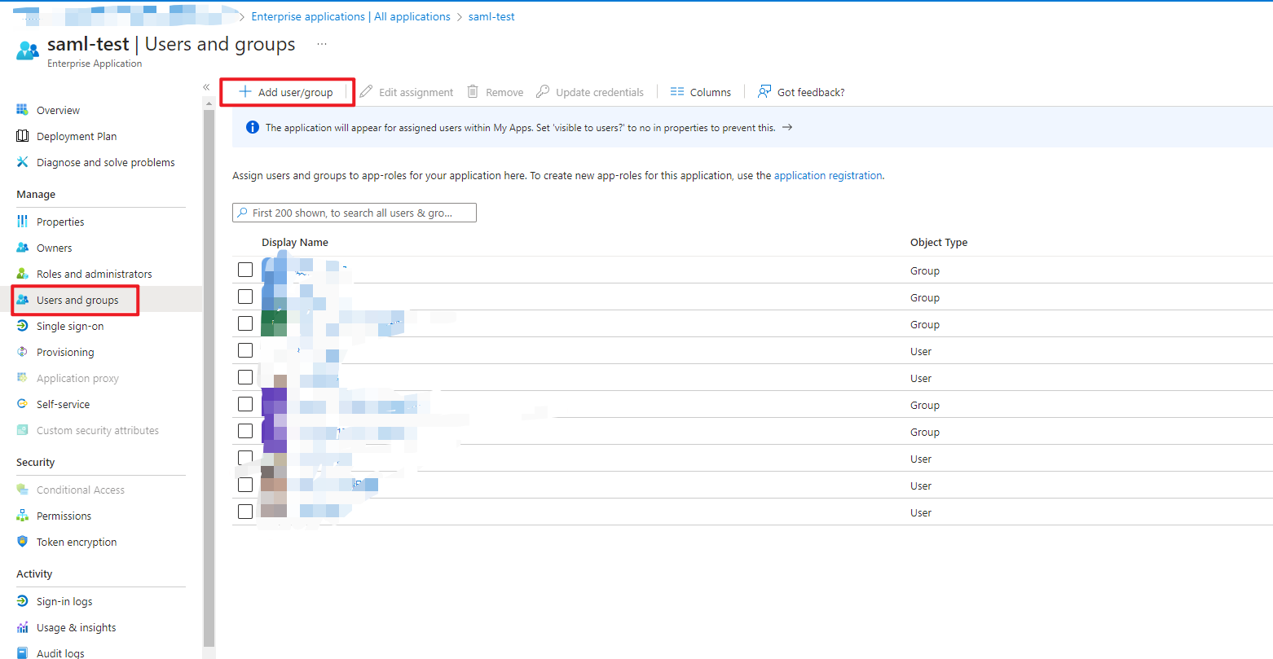
Task: Tick the checkbox of the first User row
Action: click(x=245, y=350)
